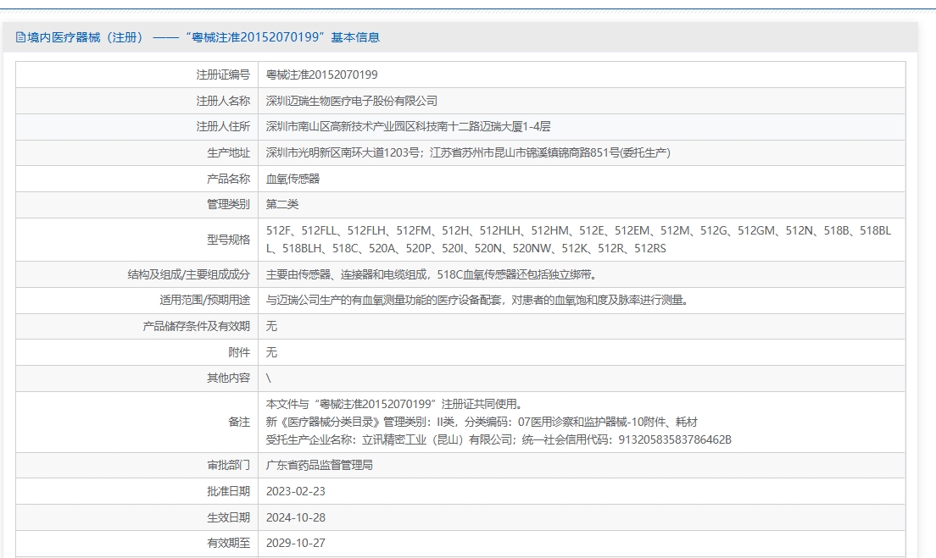Click the label '生效日期'
The height and width of the screenshot is (558, 936).
229,517
